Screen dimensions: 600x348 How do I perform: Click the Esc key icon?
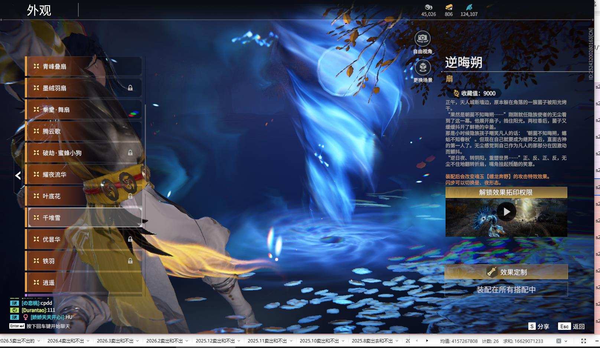point(564,326)
